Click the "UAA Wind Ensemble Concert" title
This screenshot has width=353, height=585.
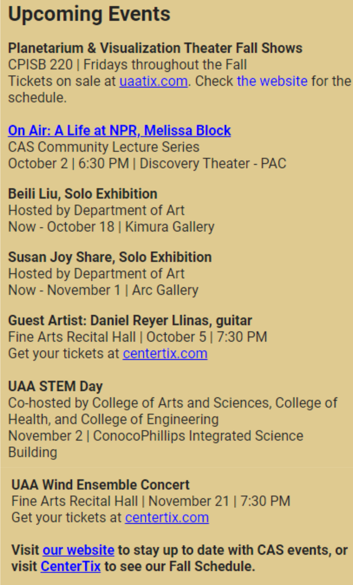pyautogui.click(x=100, y=485)
